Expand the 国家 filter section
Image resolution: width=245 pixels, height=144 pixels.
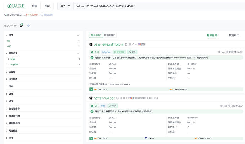coord(43,86)
